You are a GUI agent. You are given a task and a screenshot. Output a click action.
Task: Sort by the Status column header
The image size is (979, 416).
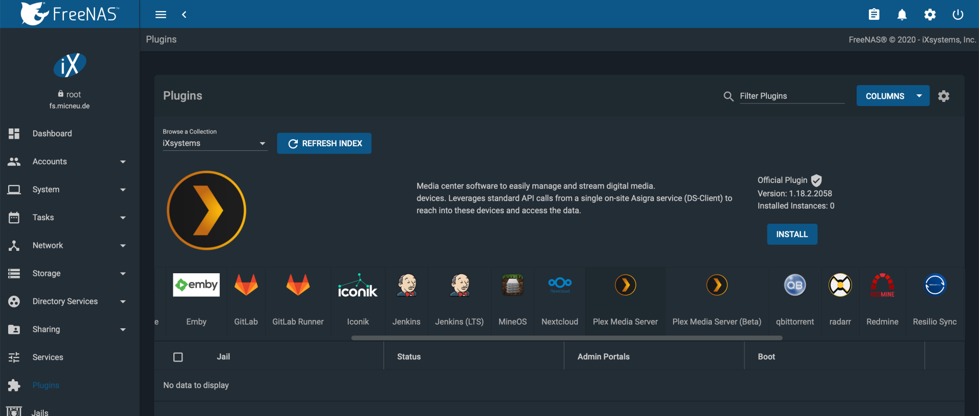409,357
